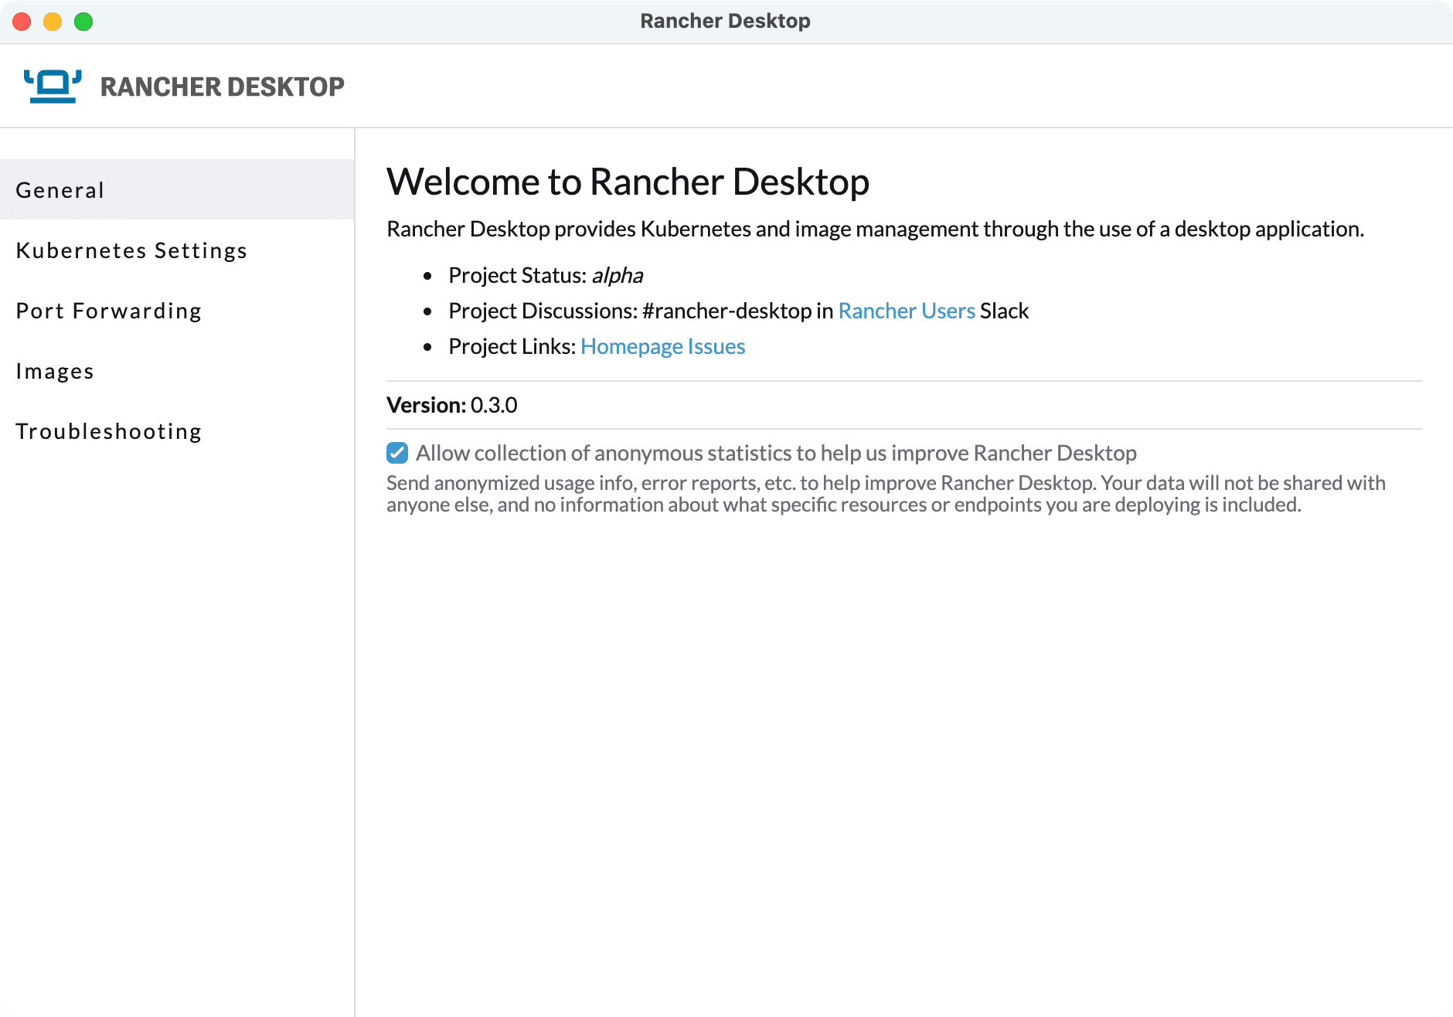Click the italic 'alpha' project status text

[618, 275]
